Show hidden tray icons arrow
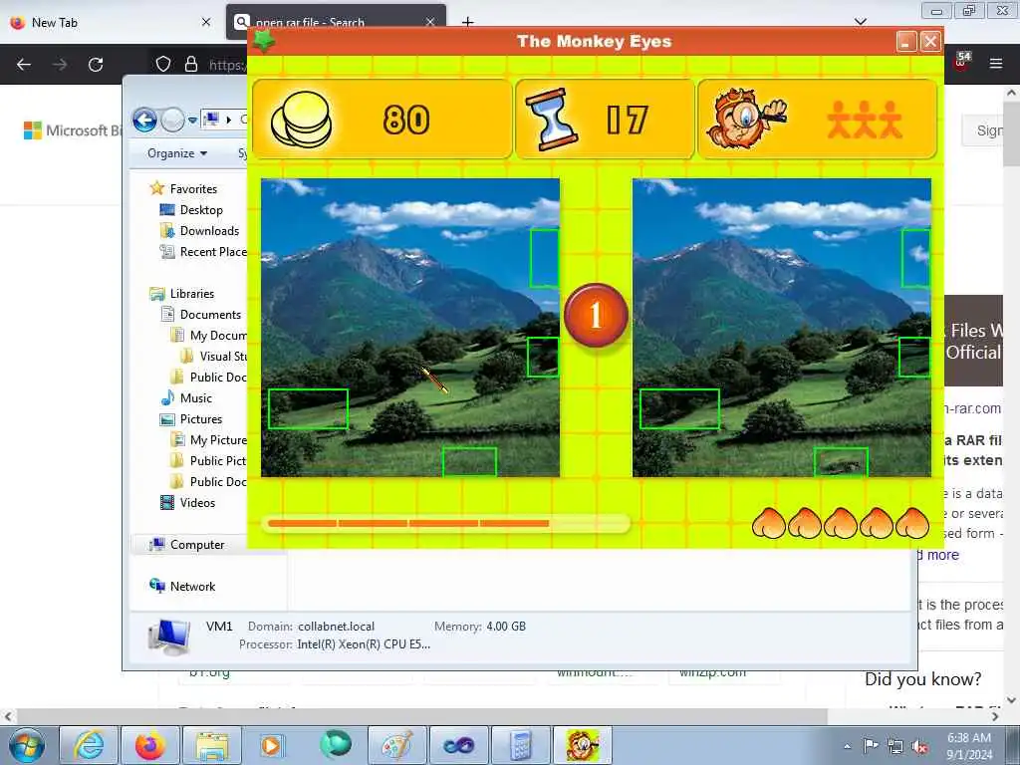This screenshot has height=765, width=1020. 847,747
